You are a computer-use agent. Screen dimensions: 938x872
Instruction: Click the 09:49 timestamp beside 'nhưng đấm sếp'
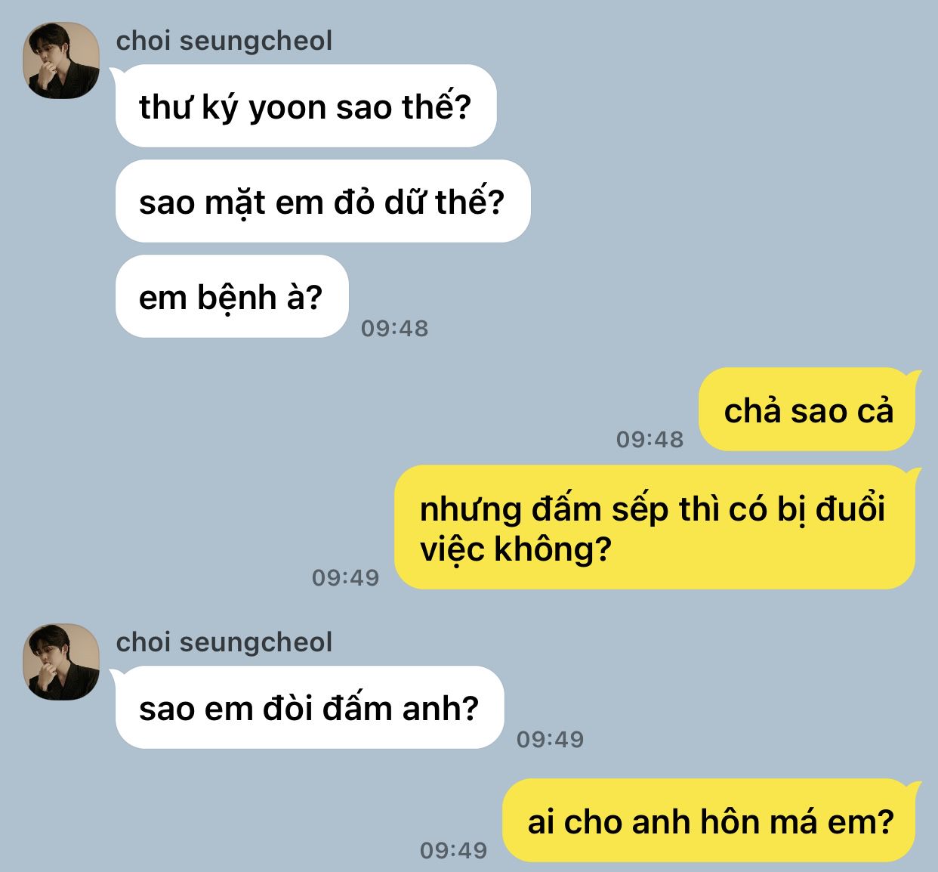pyautogui.click(x=345, y=578)
